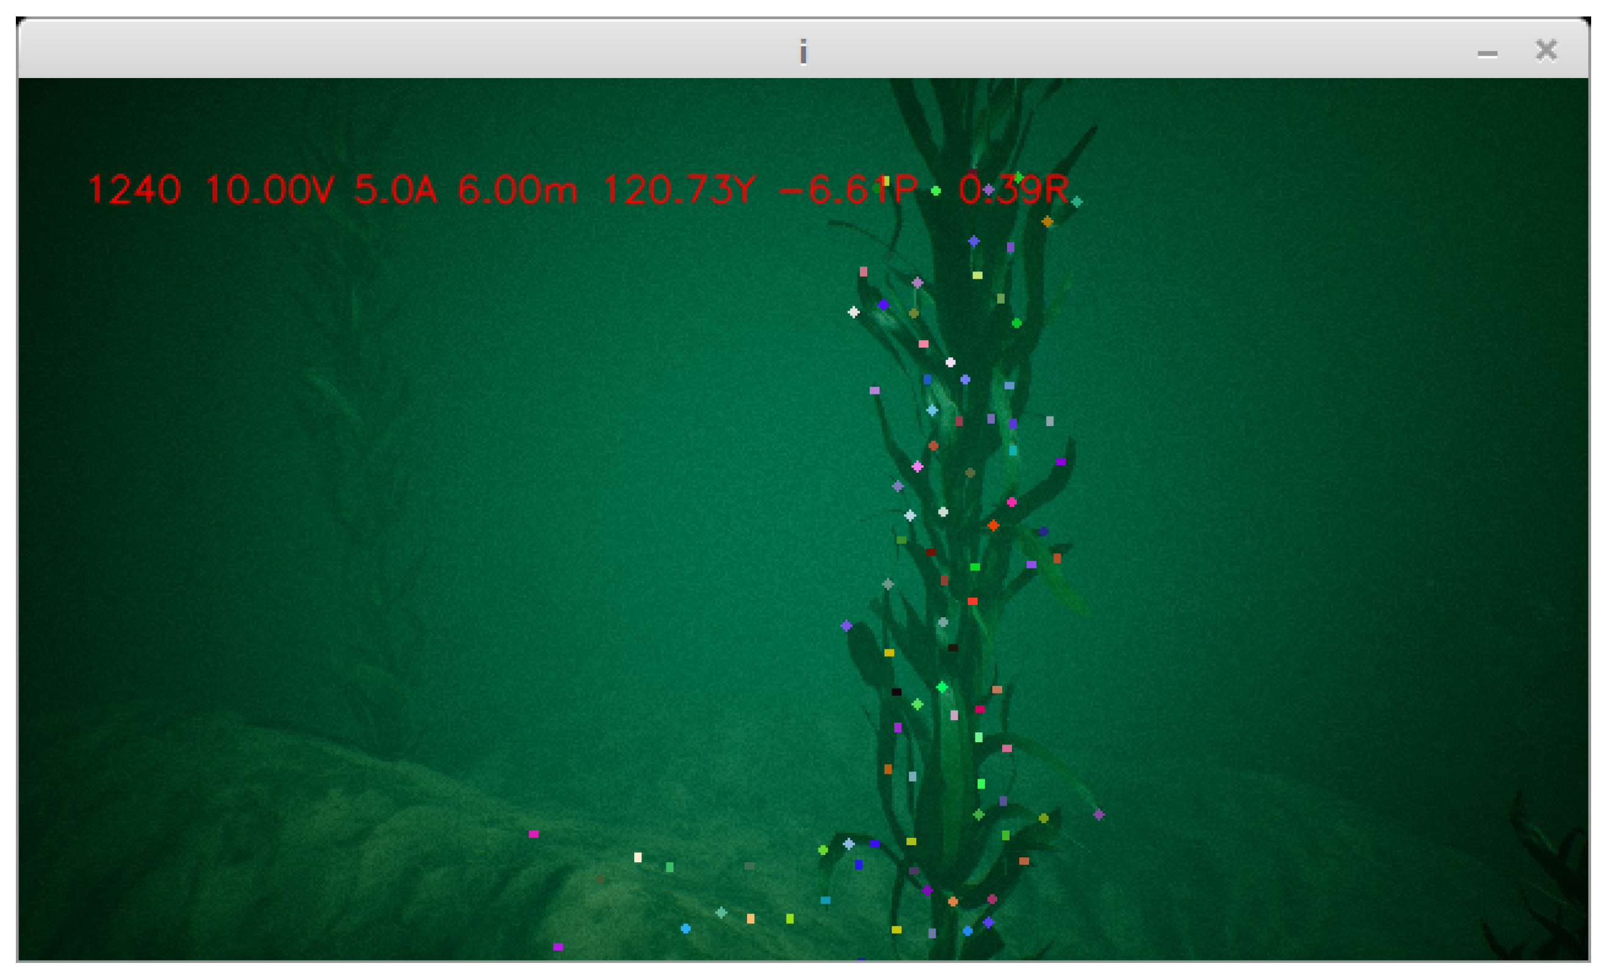
Task: Close the viewer window
Action: (1547, 50)
